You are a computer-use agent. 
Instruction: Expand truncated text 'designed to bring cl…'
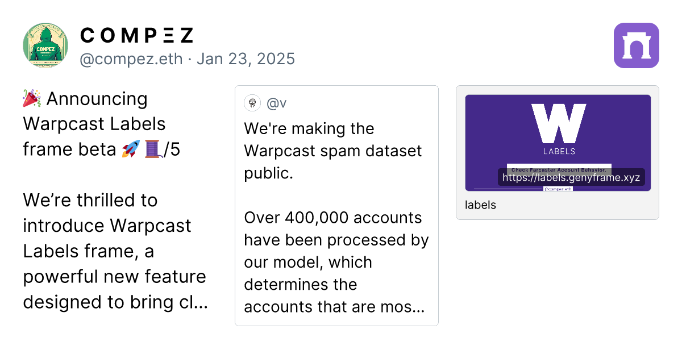coord(115,302)
